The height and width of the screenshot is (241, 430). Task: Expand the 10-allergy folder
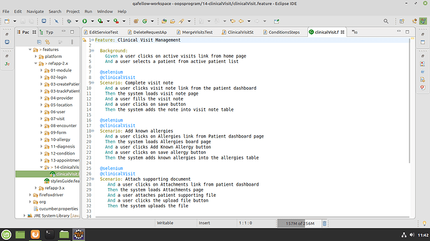(41, 139)
